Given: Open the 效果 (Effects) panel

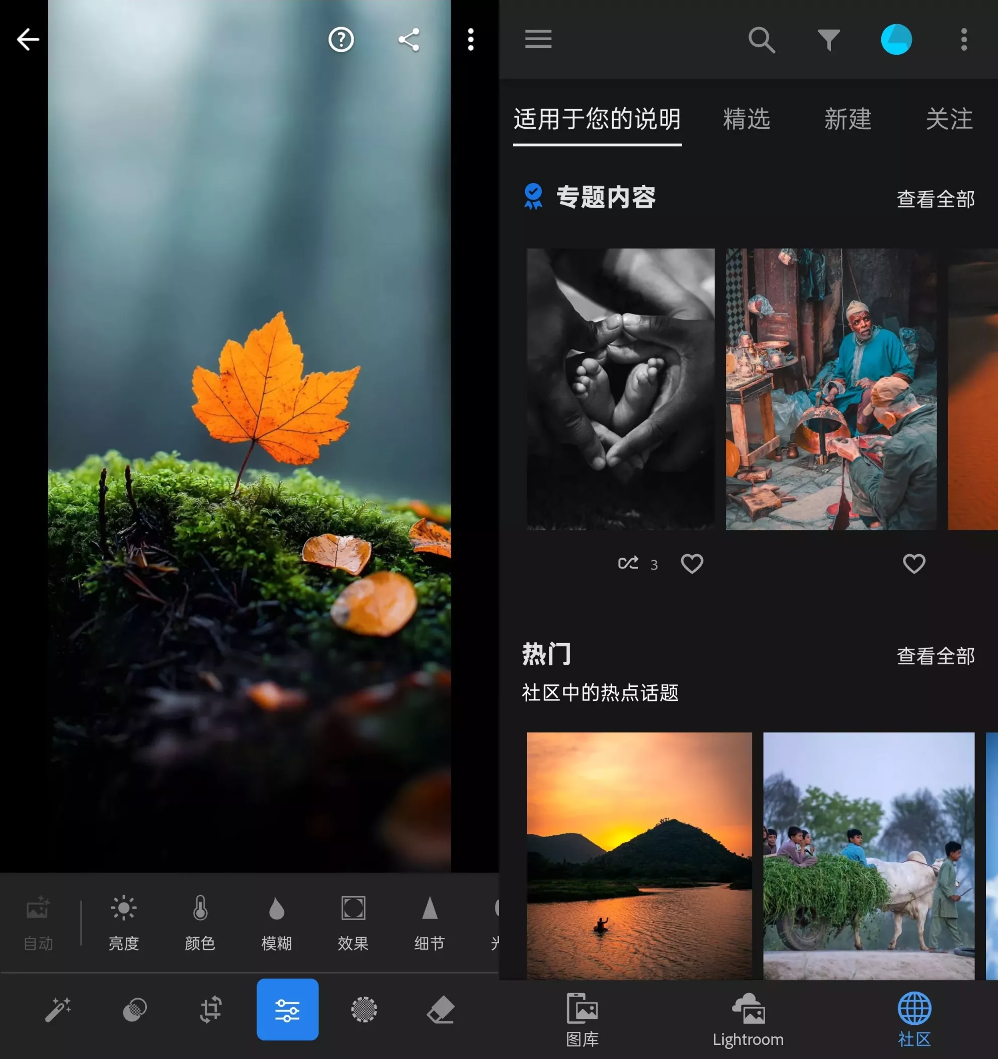Looking at the screenshot, I should pos(353,924).
